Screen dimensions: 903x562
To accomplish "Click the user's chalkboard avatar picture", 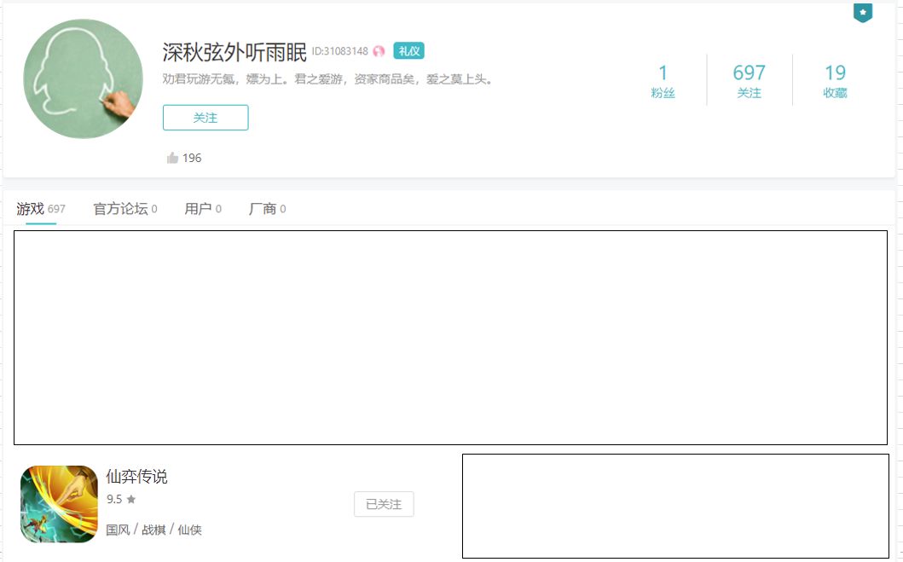I will click(83, 79).
